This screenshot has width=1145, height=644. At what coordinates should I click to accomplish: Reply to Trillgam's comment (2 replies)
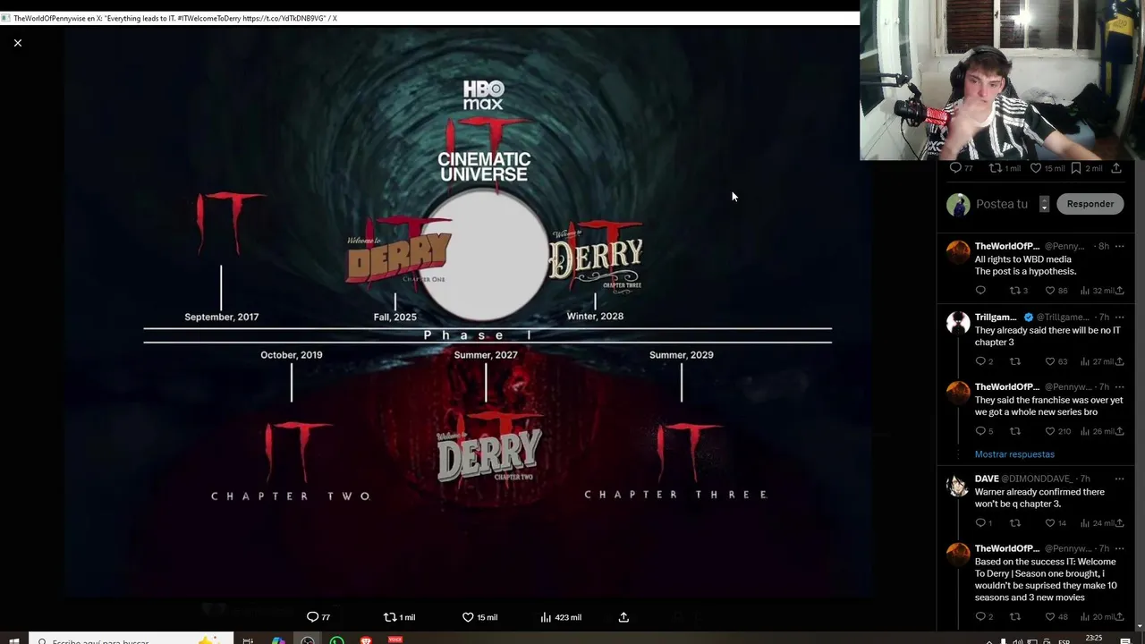[x=984, y=362]
